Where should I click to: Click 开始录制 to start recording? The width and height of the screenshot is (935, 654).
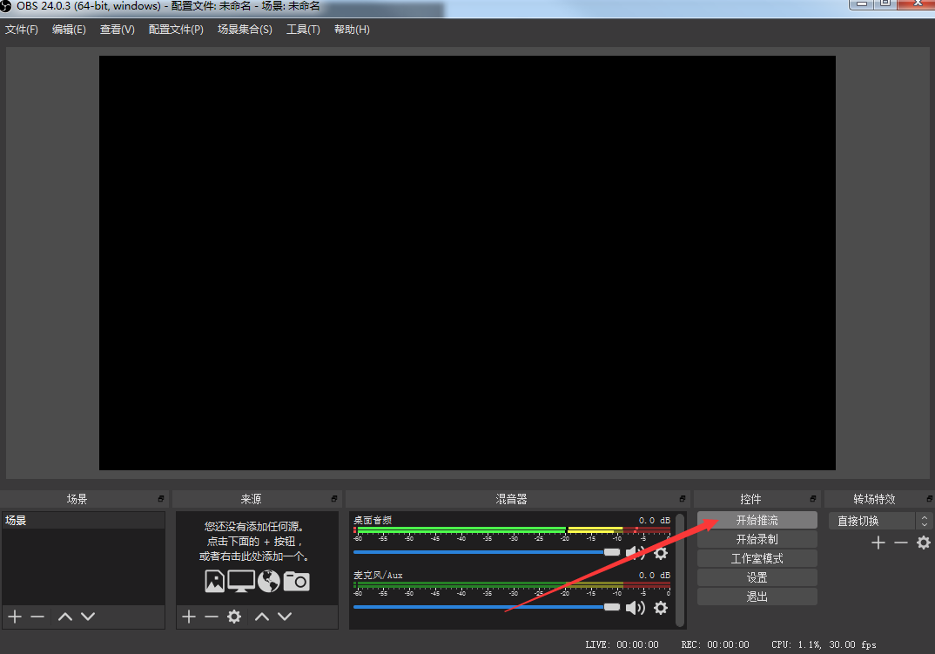(757, 539)
